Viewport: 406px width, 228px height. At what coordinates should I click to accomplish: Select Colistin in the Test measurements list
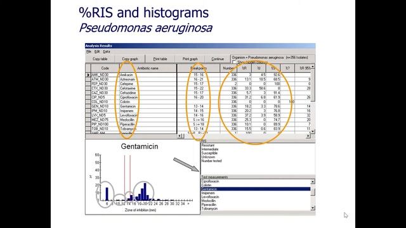256,186
